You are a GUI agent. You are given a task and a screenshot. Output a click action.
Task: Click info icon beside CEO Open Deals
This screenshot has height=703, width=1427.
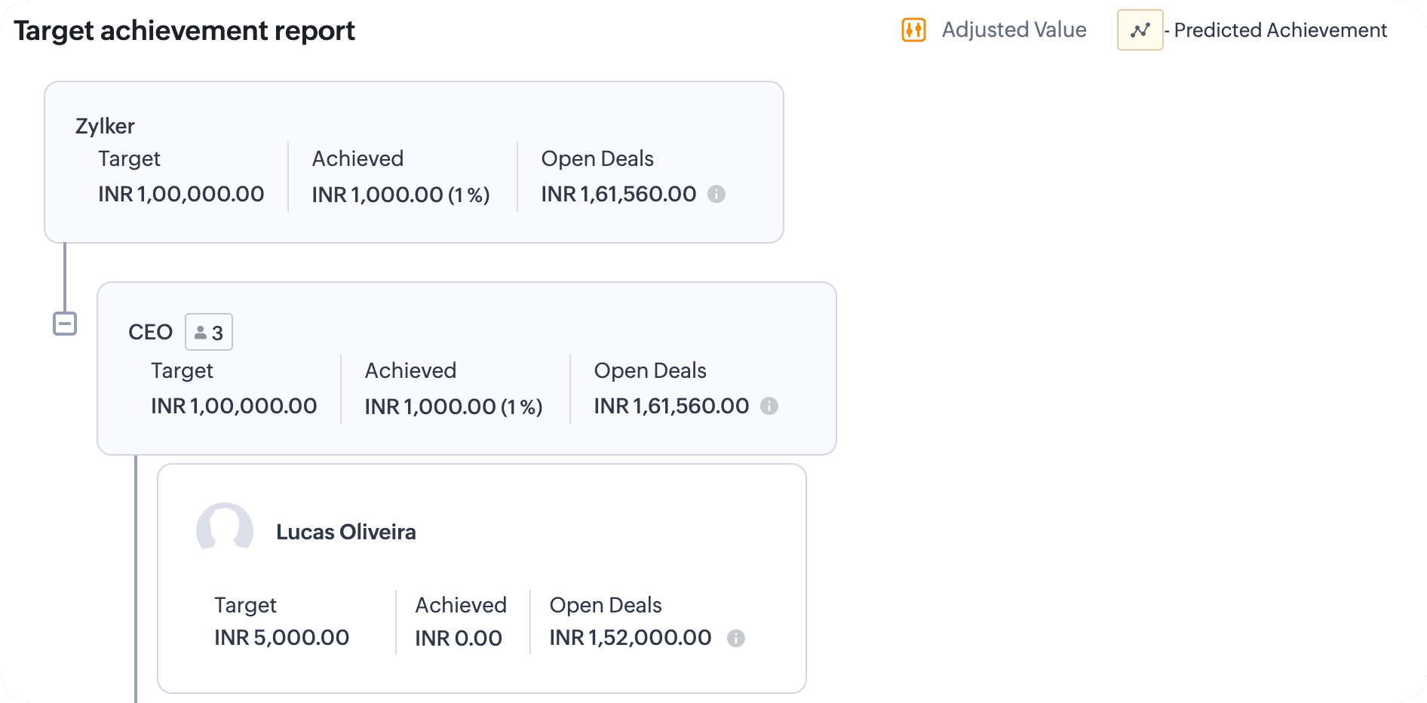coord(769,407)
